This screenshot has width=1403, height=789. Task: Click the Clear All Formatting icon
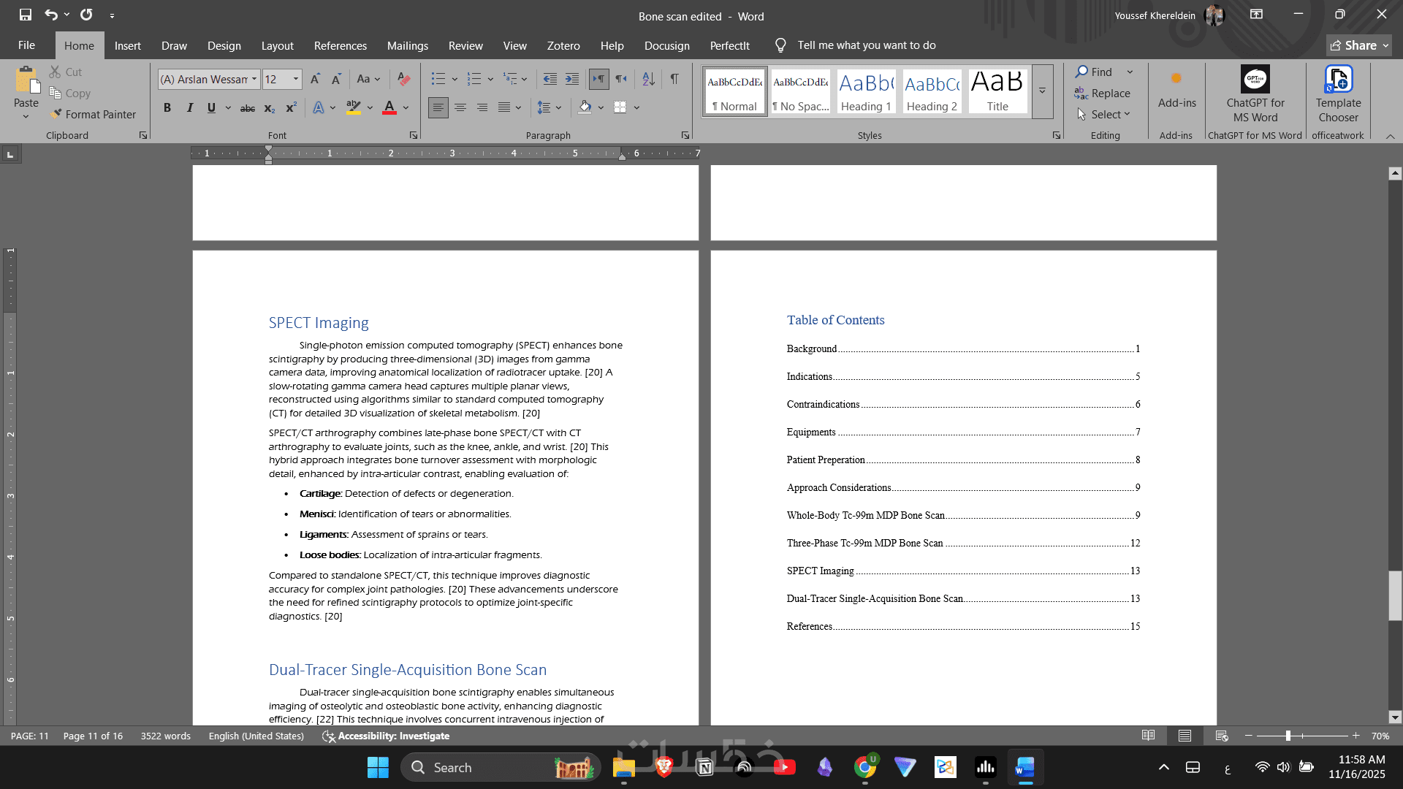coord(403,79)
